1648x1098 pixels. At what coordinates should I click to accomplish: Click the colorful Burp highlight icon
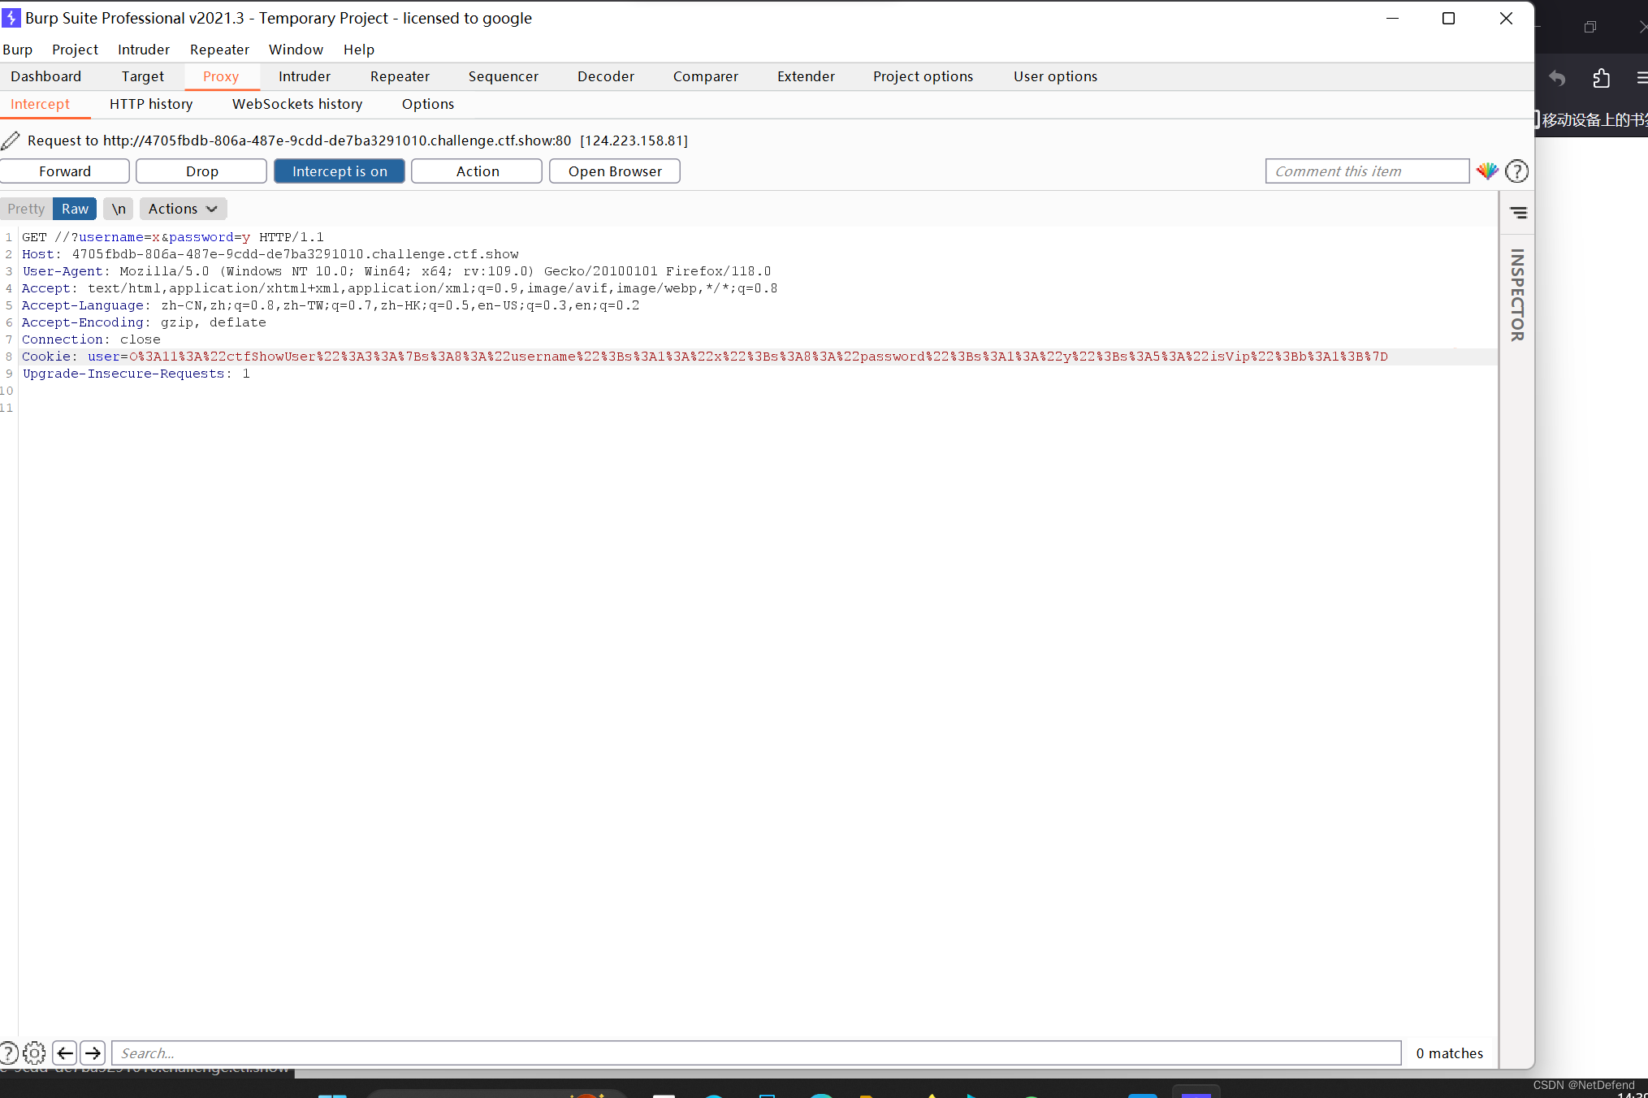tap(1487, 169)
